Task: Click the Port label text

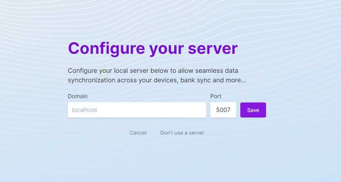Action: point(216,96)
